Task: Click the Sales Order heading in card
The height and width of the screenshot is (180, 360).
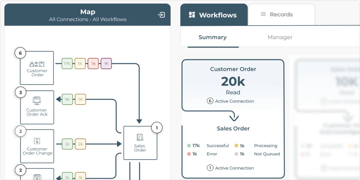Action: (233, 129)
